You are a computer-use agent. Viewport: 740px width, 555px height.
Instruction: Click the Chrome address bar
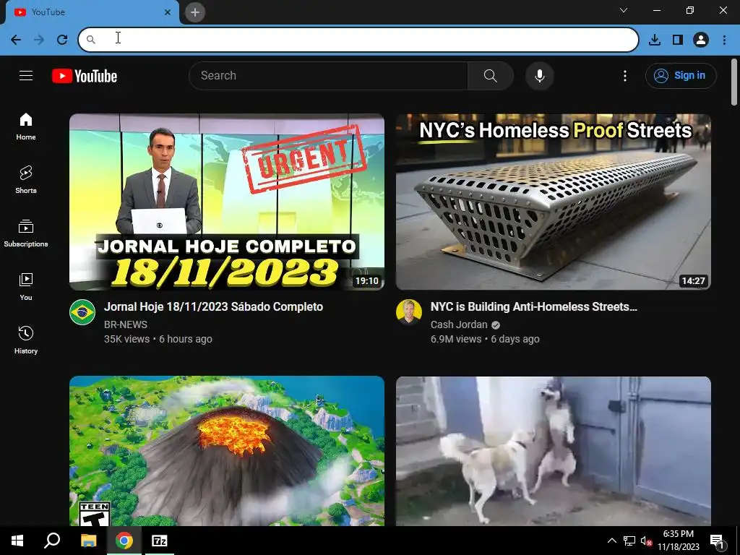click(x=358, y=40)
